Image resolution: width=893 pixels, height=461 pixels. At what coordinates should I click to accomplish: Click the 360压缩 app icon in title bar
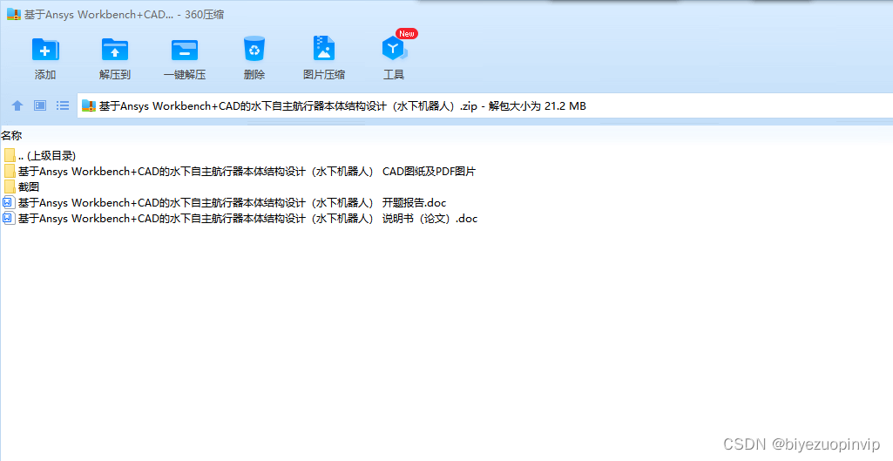[x=14, y=14]
